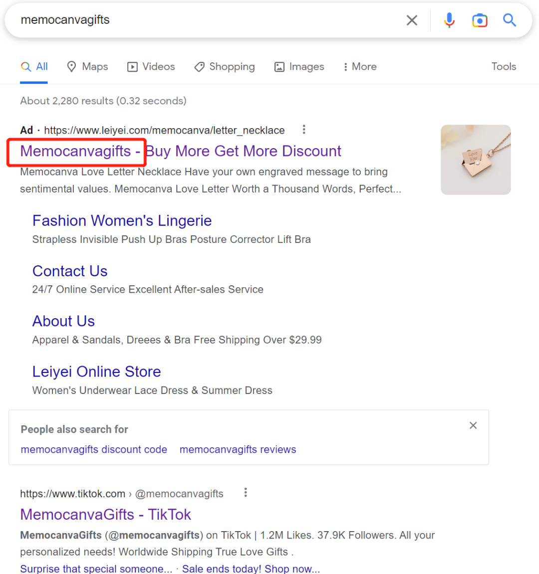Switch to the Maps tab
The height and width of the screenshot is (574, 539).
pyautogui.click(x=87, y=67)
